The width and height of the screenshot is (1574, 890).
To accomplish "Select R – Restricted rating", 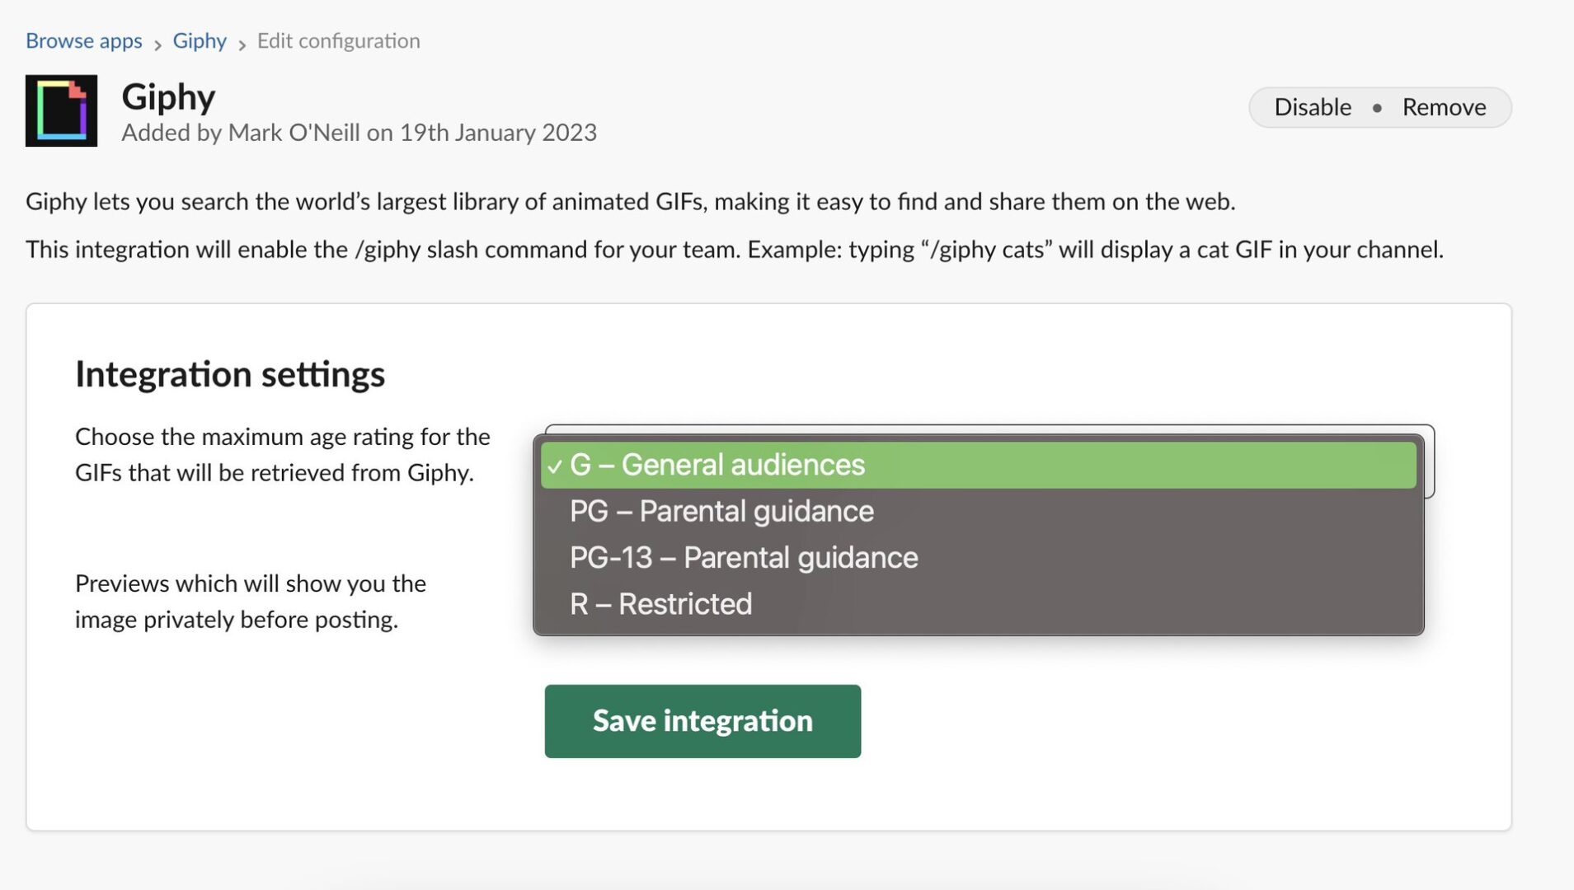I will coord(660,604).
